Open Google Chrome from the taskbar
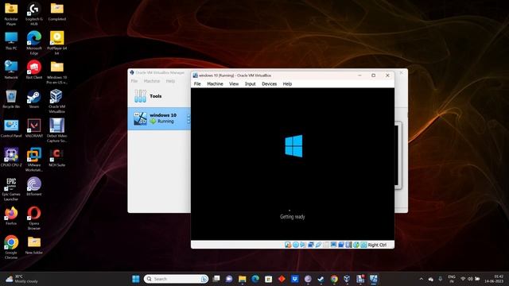The image size is (509, 286). click(x=334, y=279)
